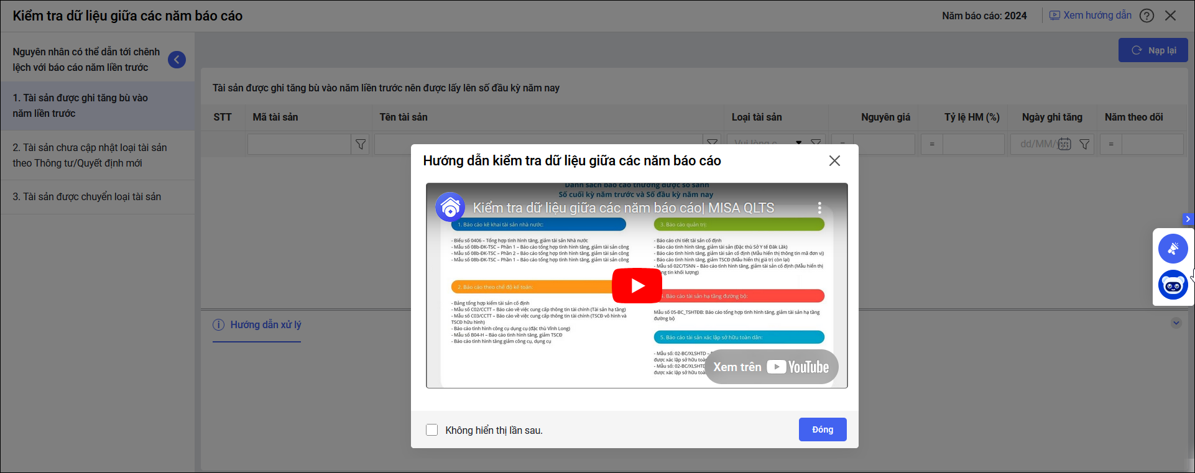Select '2. Tài sản chưa cập nhật loại tài sản'
This screenshot has width=1195, height=473.
(98, 155)
